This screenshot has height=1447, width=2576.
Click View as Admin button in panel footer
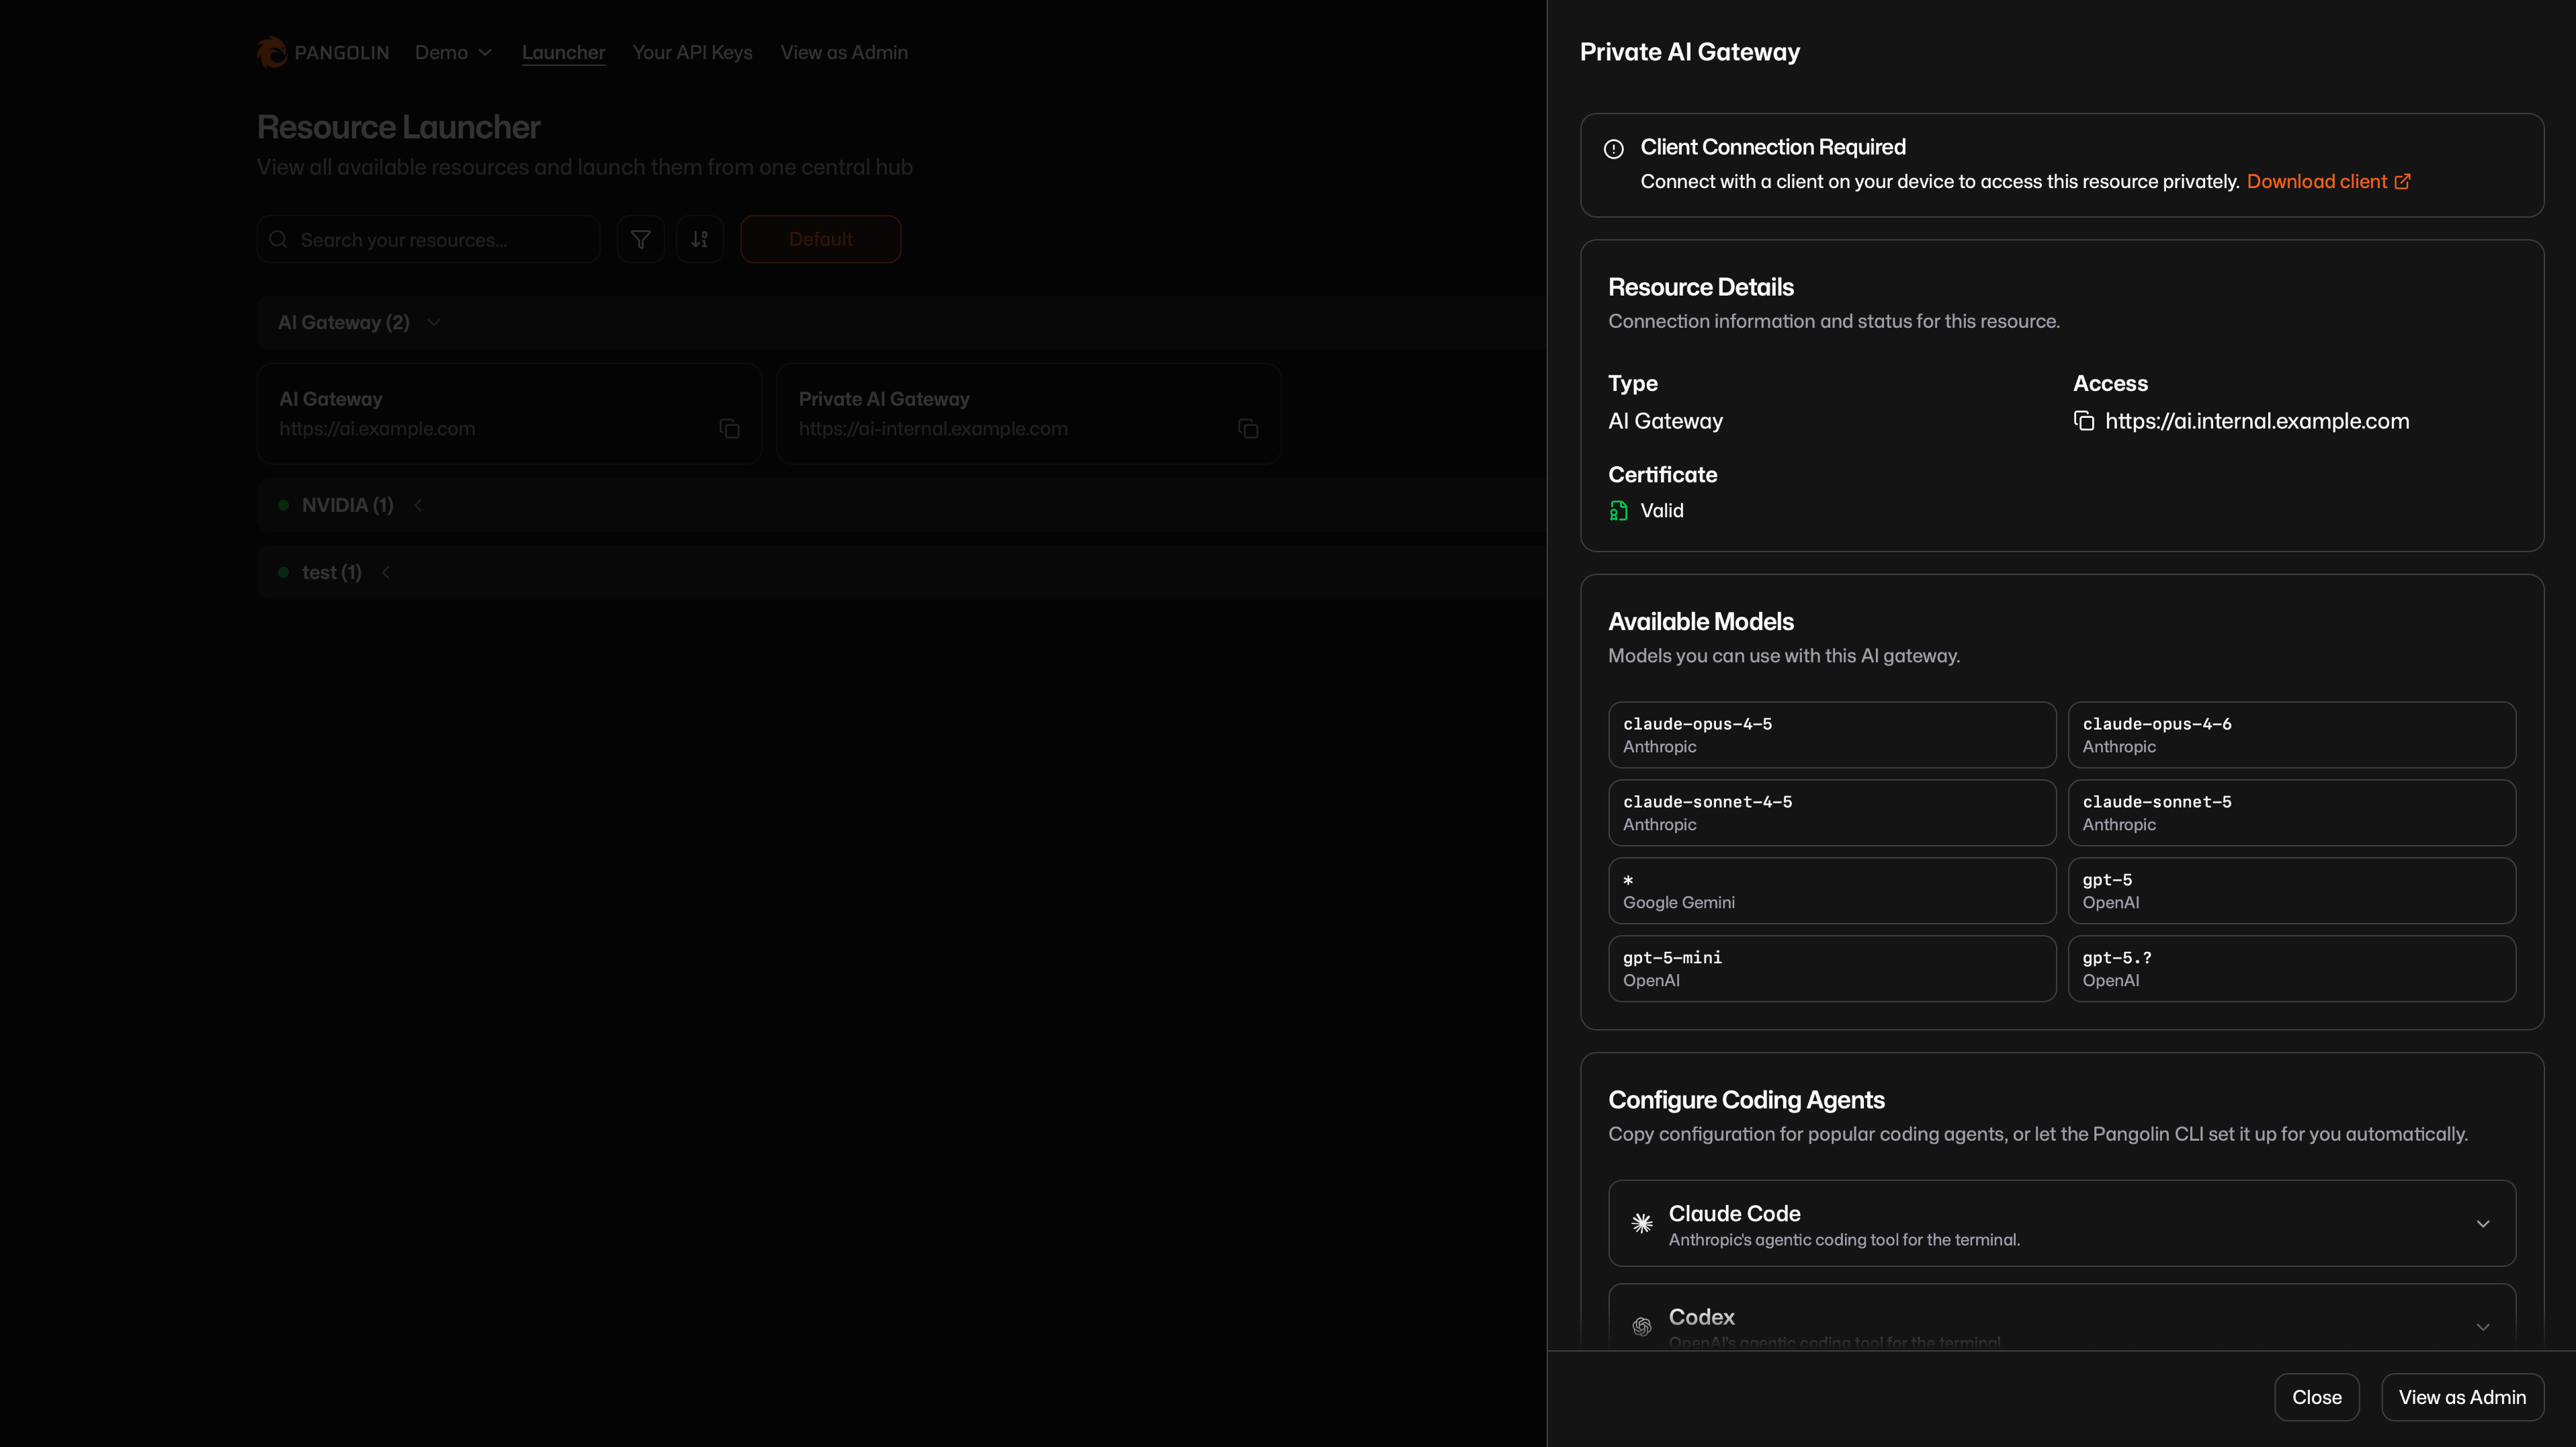(x=2462, y=1397)
